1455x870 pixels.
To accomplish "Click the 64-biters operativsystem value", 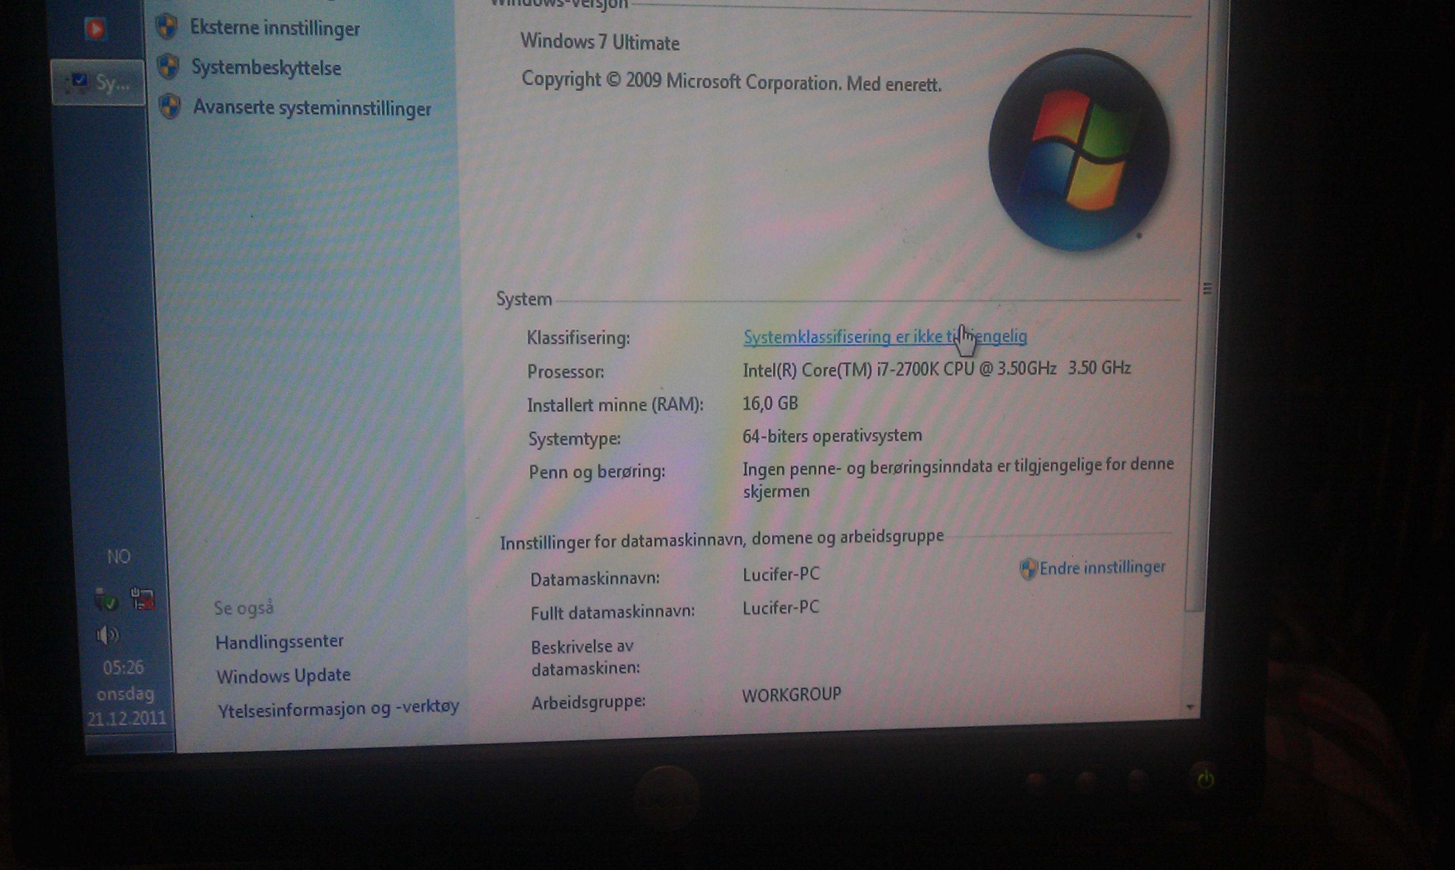I will point(832,435).
